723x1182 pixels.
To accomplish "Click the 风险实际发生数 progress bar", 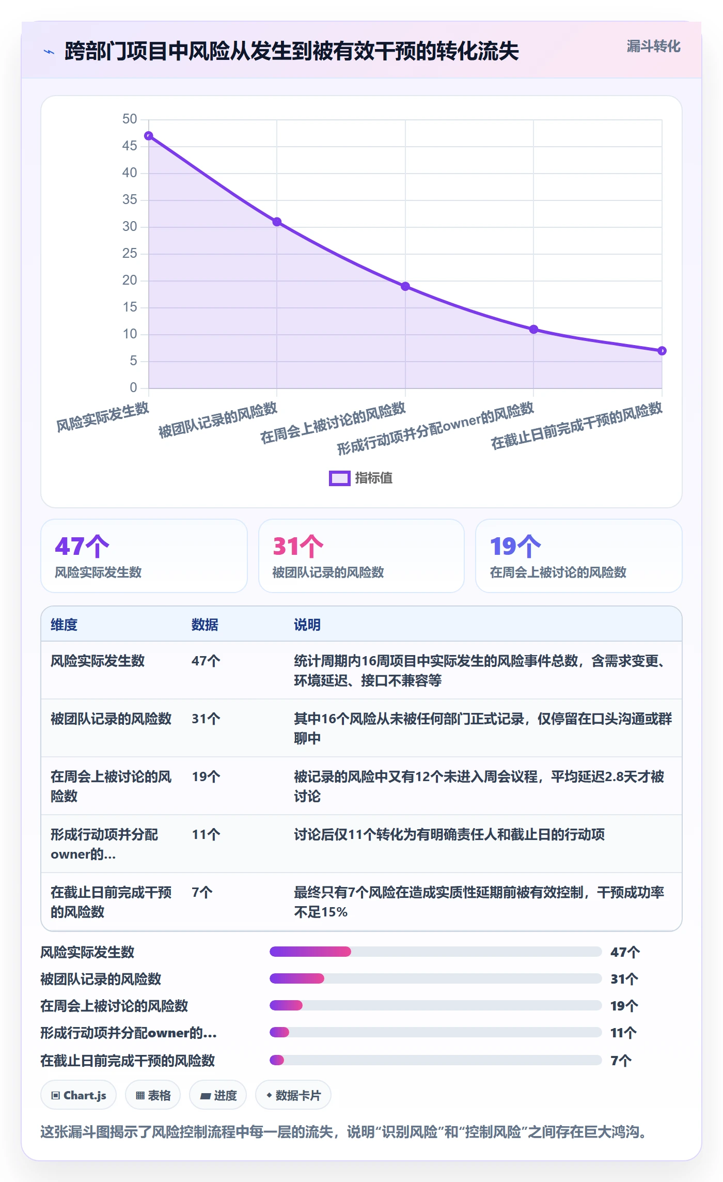I will 436,952.
